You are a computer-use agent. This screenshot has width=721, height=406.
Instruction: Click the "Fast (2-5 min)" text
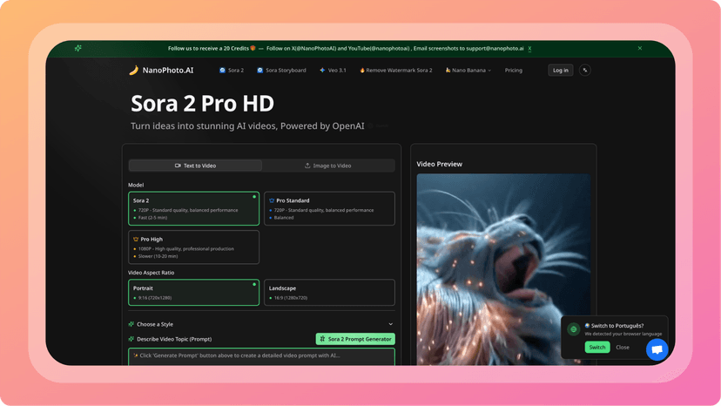click(x=152, y=218)
